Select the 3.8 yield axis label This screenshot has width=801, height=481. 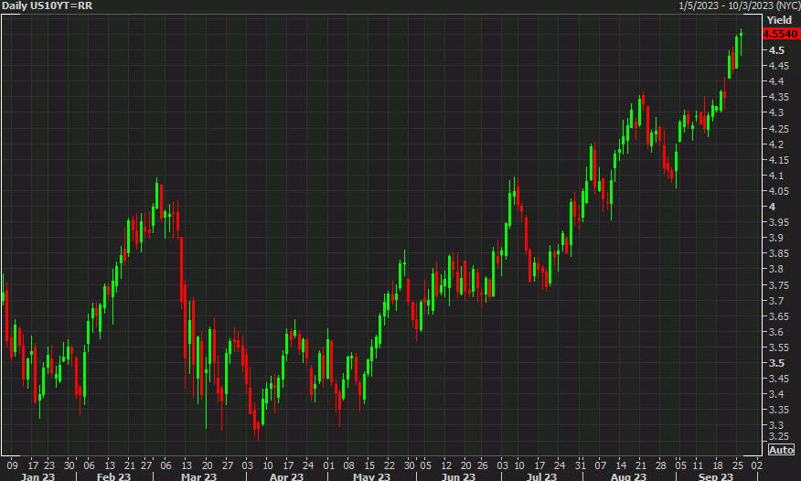click(x=776, y=269)
